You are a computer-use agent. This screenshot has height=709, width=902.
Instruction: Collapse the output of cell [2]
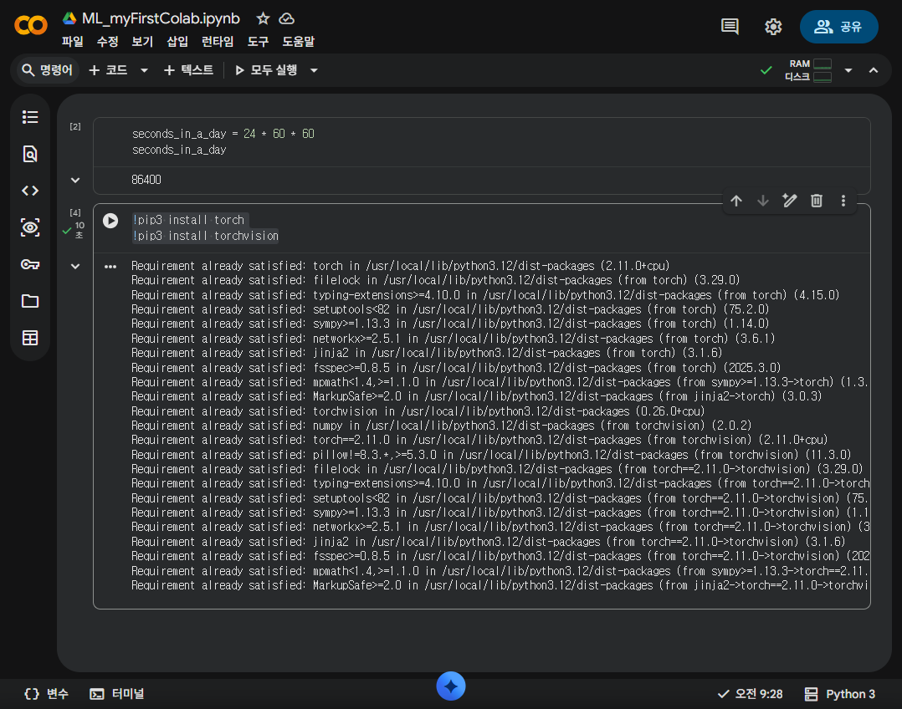coord(75,180)
